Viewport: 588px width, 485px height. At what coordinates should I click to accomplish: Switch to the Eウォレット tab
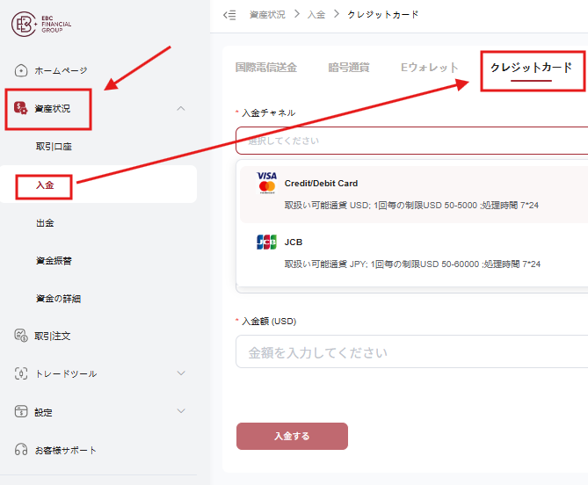pos(430,68)
